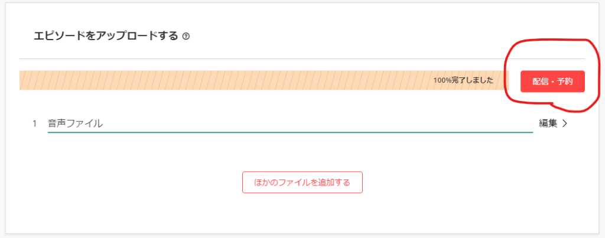Open the chevron arrow next to 編集
Image resolution: width=605 pixels, height=238 pixels.
click(x=564, y=123)
